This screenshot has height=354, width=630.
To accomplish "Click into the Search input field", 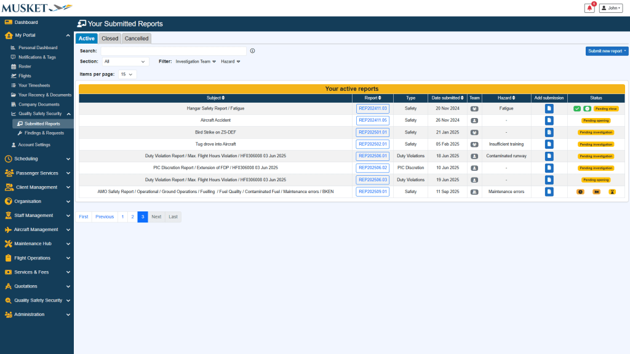I will click(x=173, y=51).
